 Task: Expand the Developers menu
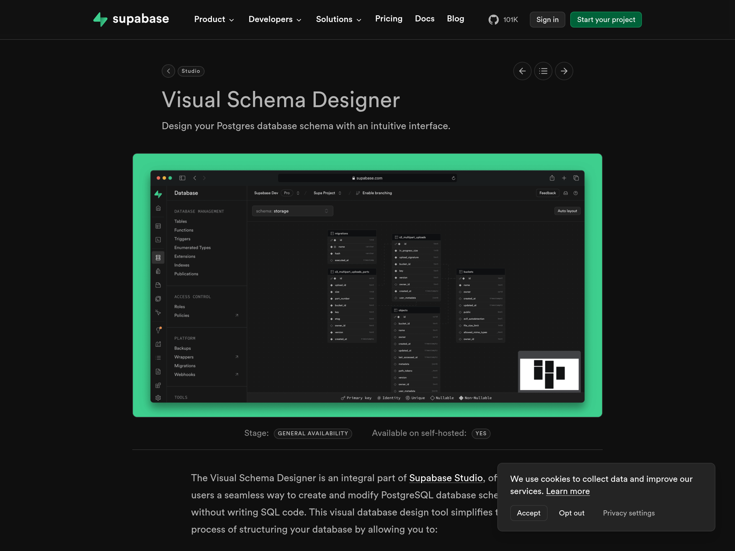click(x=275, y=20)
